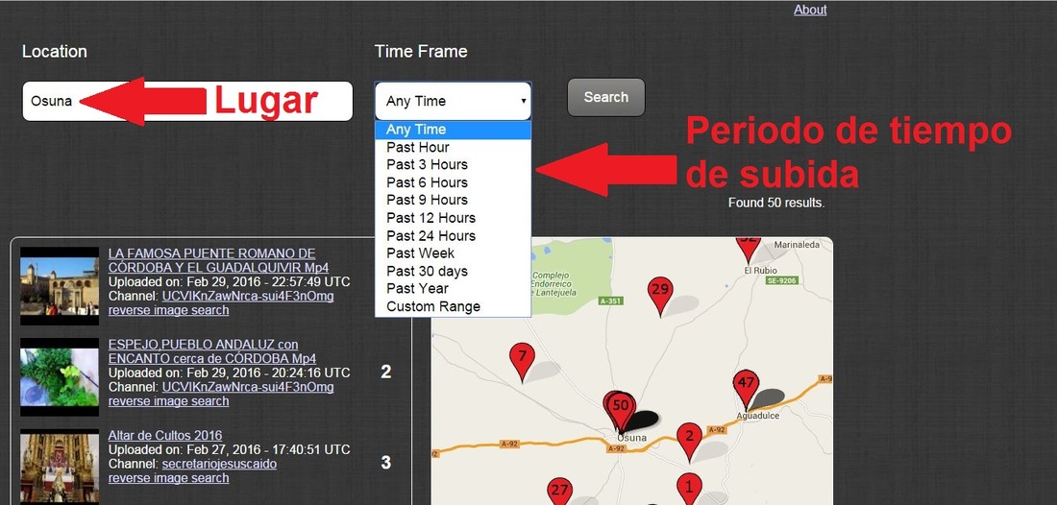1057x505 pixels.
Task: Click upload date Feb 29, 2016 - 22:57:49 UTC
Action: click(x=268, y=282)
